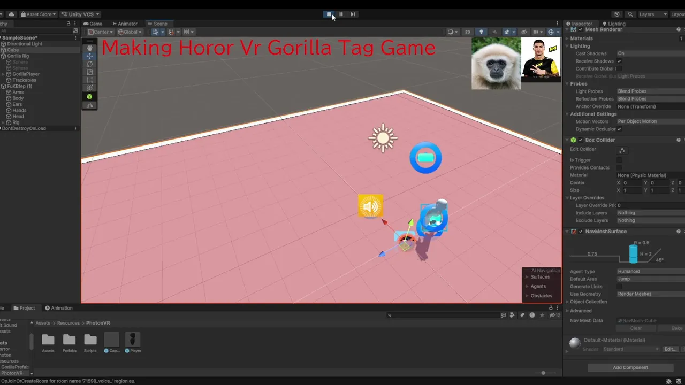The width and height of the screenshot is (685, 385).
Task: Expand the Materials section
Action: [567, 38]
